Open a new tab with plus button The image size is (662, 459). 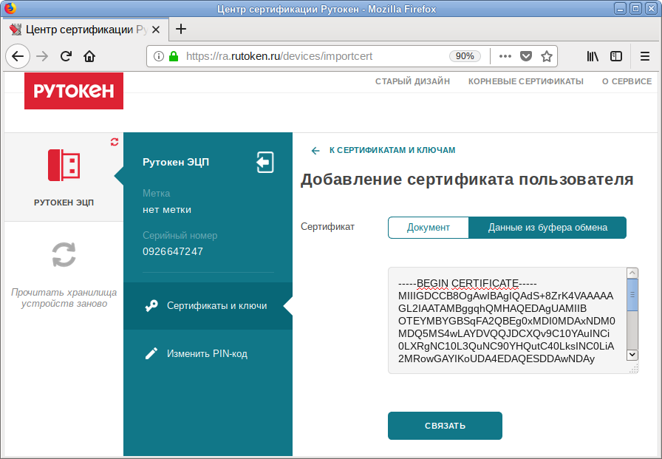pos(181,29)
